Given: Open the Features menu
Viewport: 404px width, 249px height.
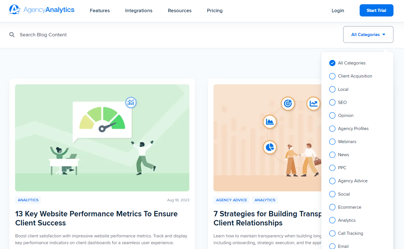Looking at the screenshot, I should pyautogui.click(x=100, y=11).
